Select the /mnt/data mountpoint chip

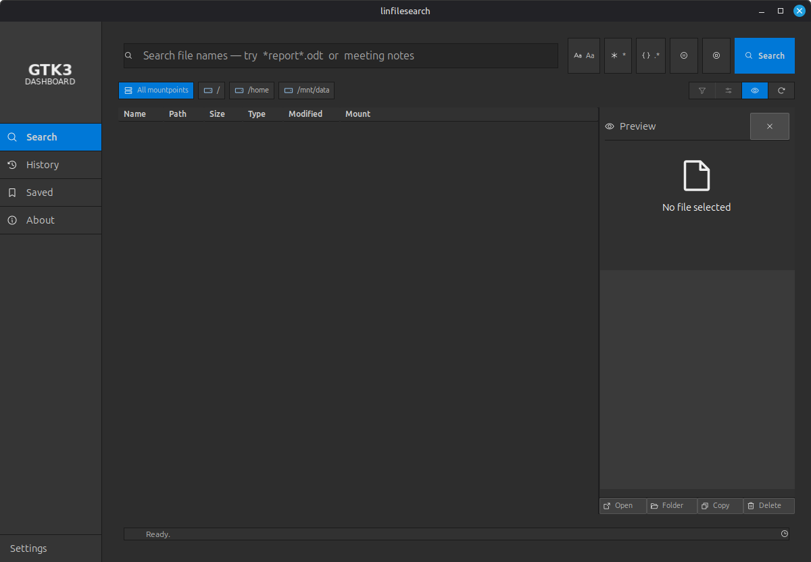click(306, 91)
